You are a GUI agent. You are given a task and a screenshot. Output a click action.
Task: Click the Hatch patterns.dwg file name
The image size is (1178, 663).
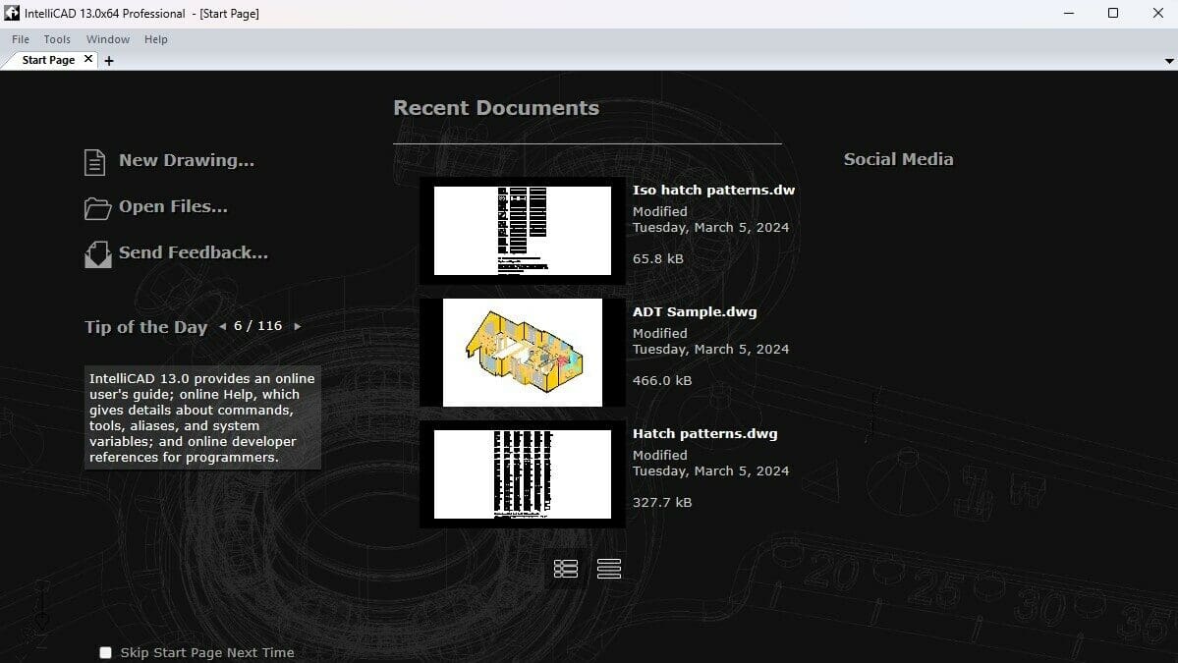(704, 434)
